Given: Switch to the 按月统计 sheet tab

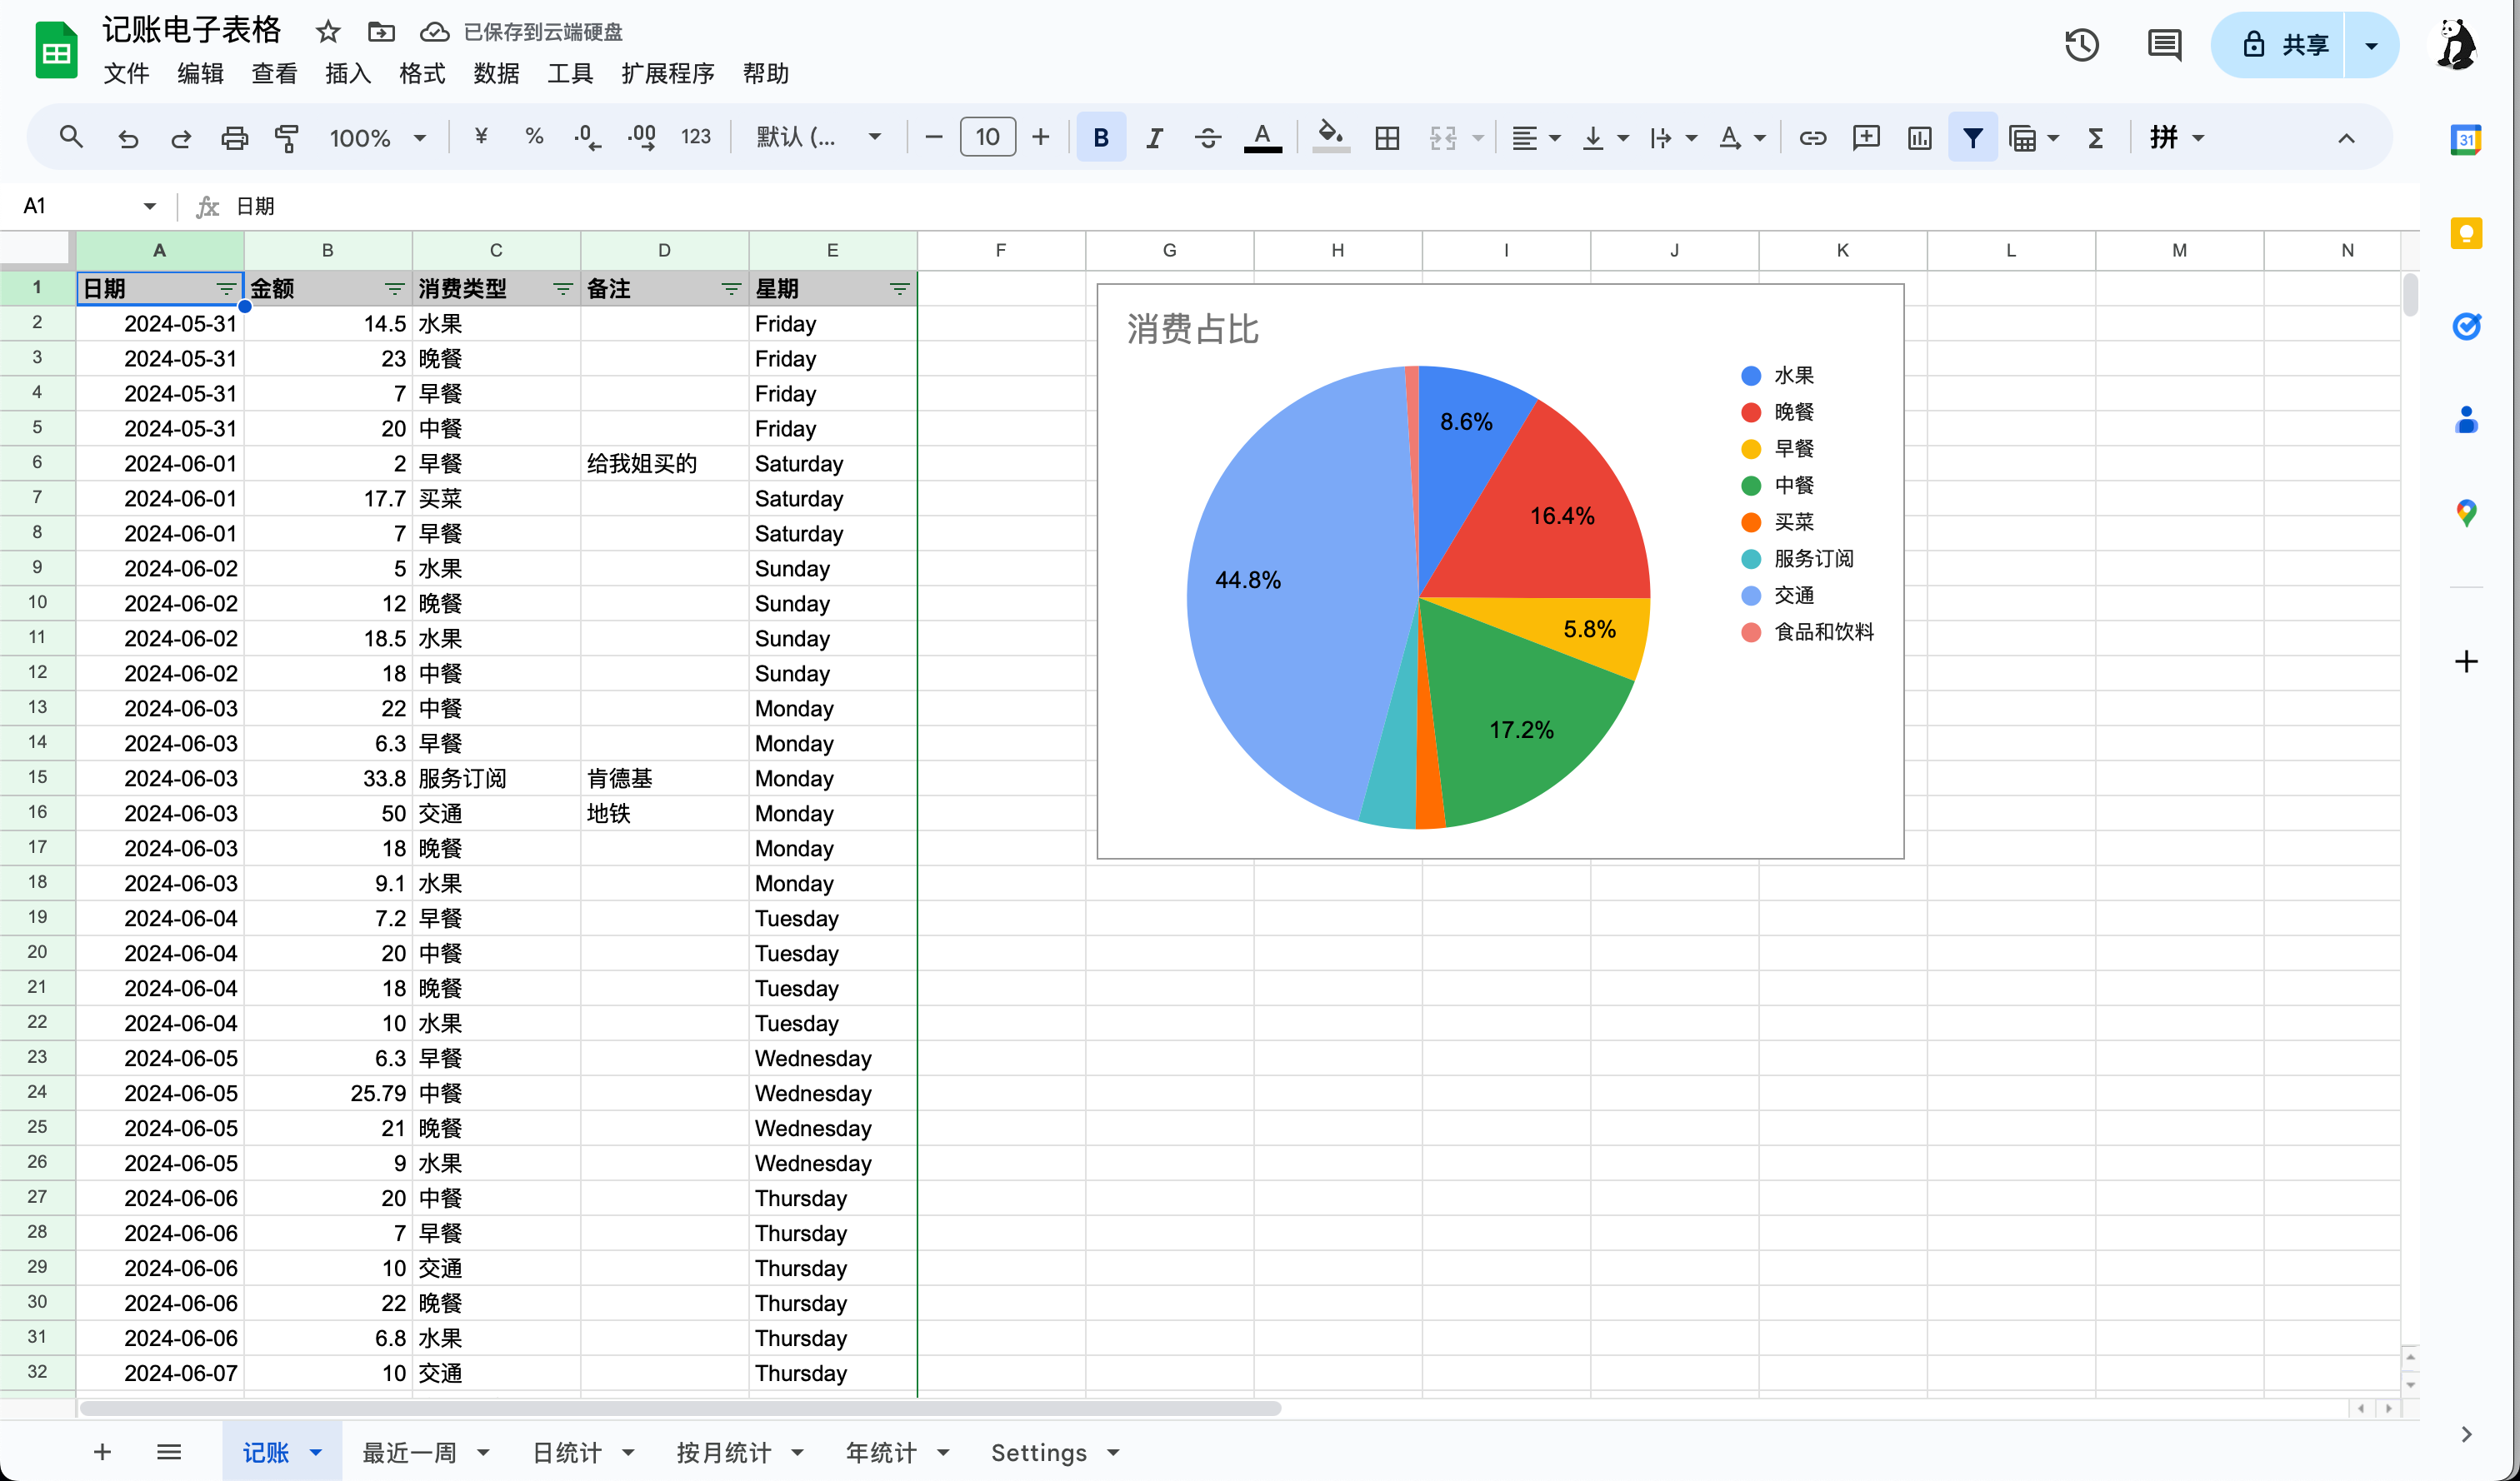Looking at the screenshot, I should (x=724, y=1452).
